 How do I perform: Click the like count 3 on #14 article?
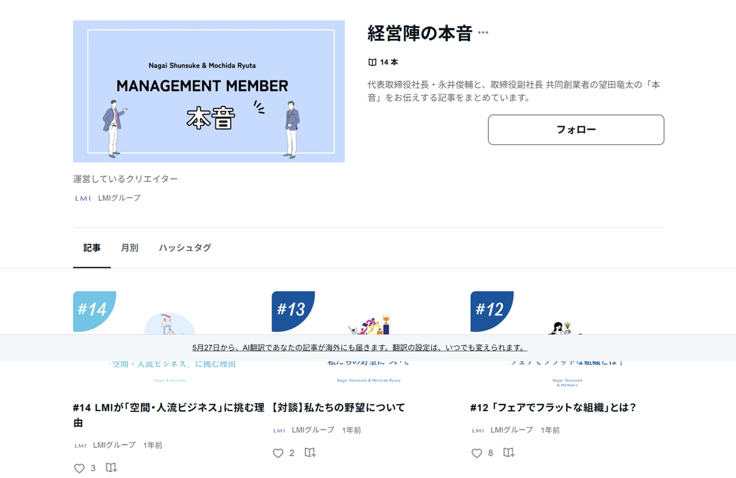(x=93, y=468)
